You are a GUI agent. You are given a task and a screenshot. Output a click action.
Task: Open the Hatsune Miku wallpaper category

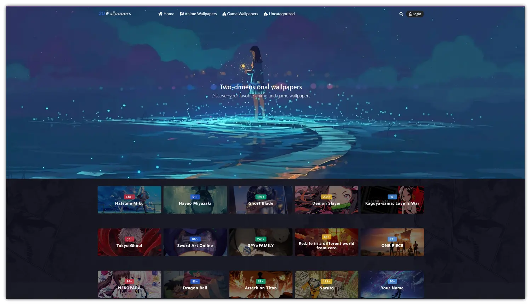click(x=129, y=200)
